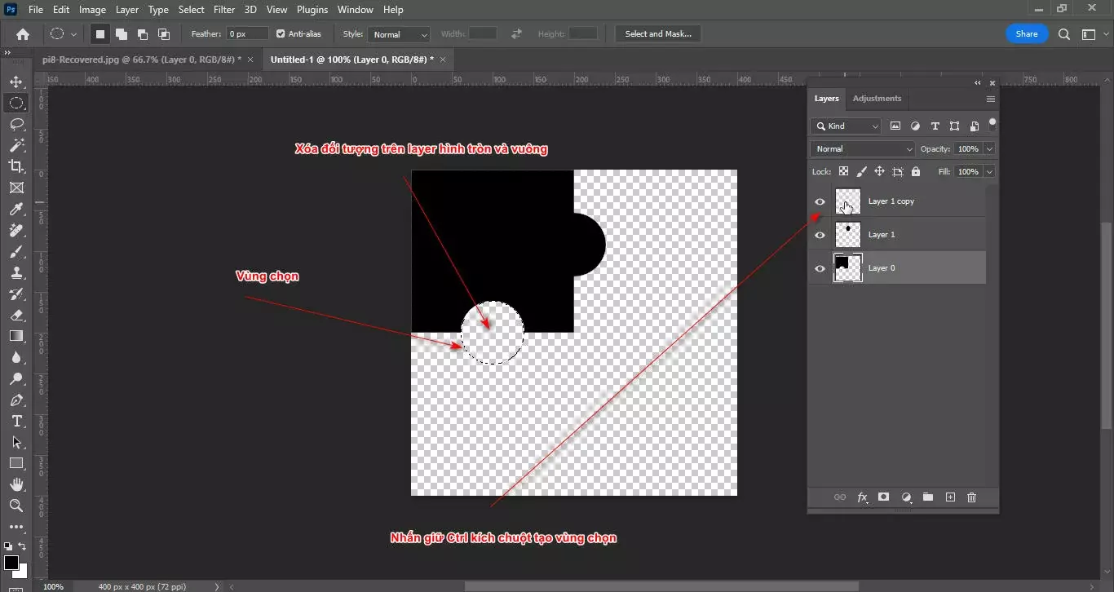
Task: Open the Opacity dropdown arrow
Action: pos(989,148)
